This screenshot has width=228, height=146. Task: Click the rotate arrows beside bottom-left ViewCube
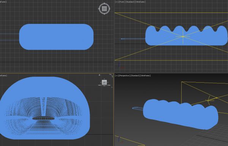111,75
